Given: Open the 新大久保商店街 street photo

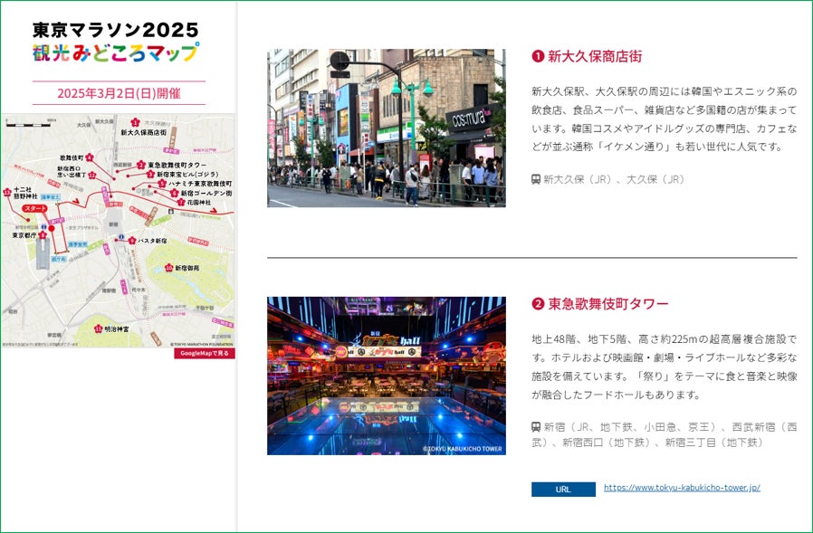Looking at the screenshot, I should [x=387, y=128].
